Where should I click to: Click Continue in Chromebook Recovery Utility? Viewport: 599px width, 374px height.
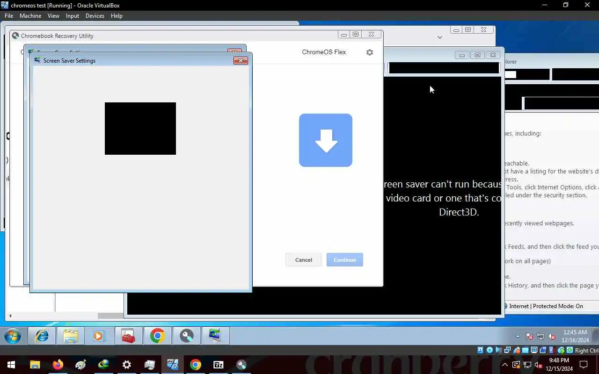click(x=345, y=260)
